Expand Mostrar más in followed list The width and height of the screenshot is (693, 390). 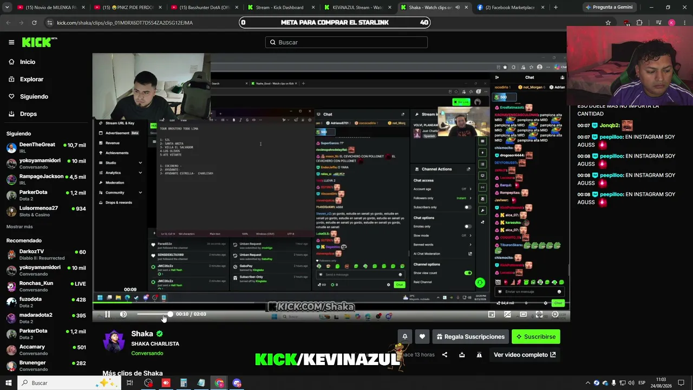(19, 226)
